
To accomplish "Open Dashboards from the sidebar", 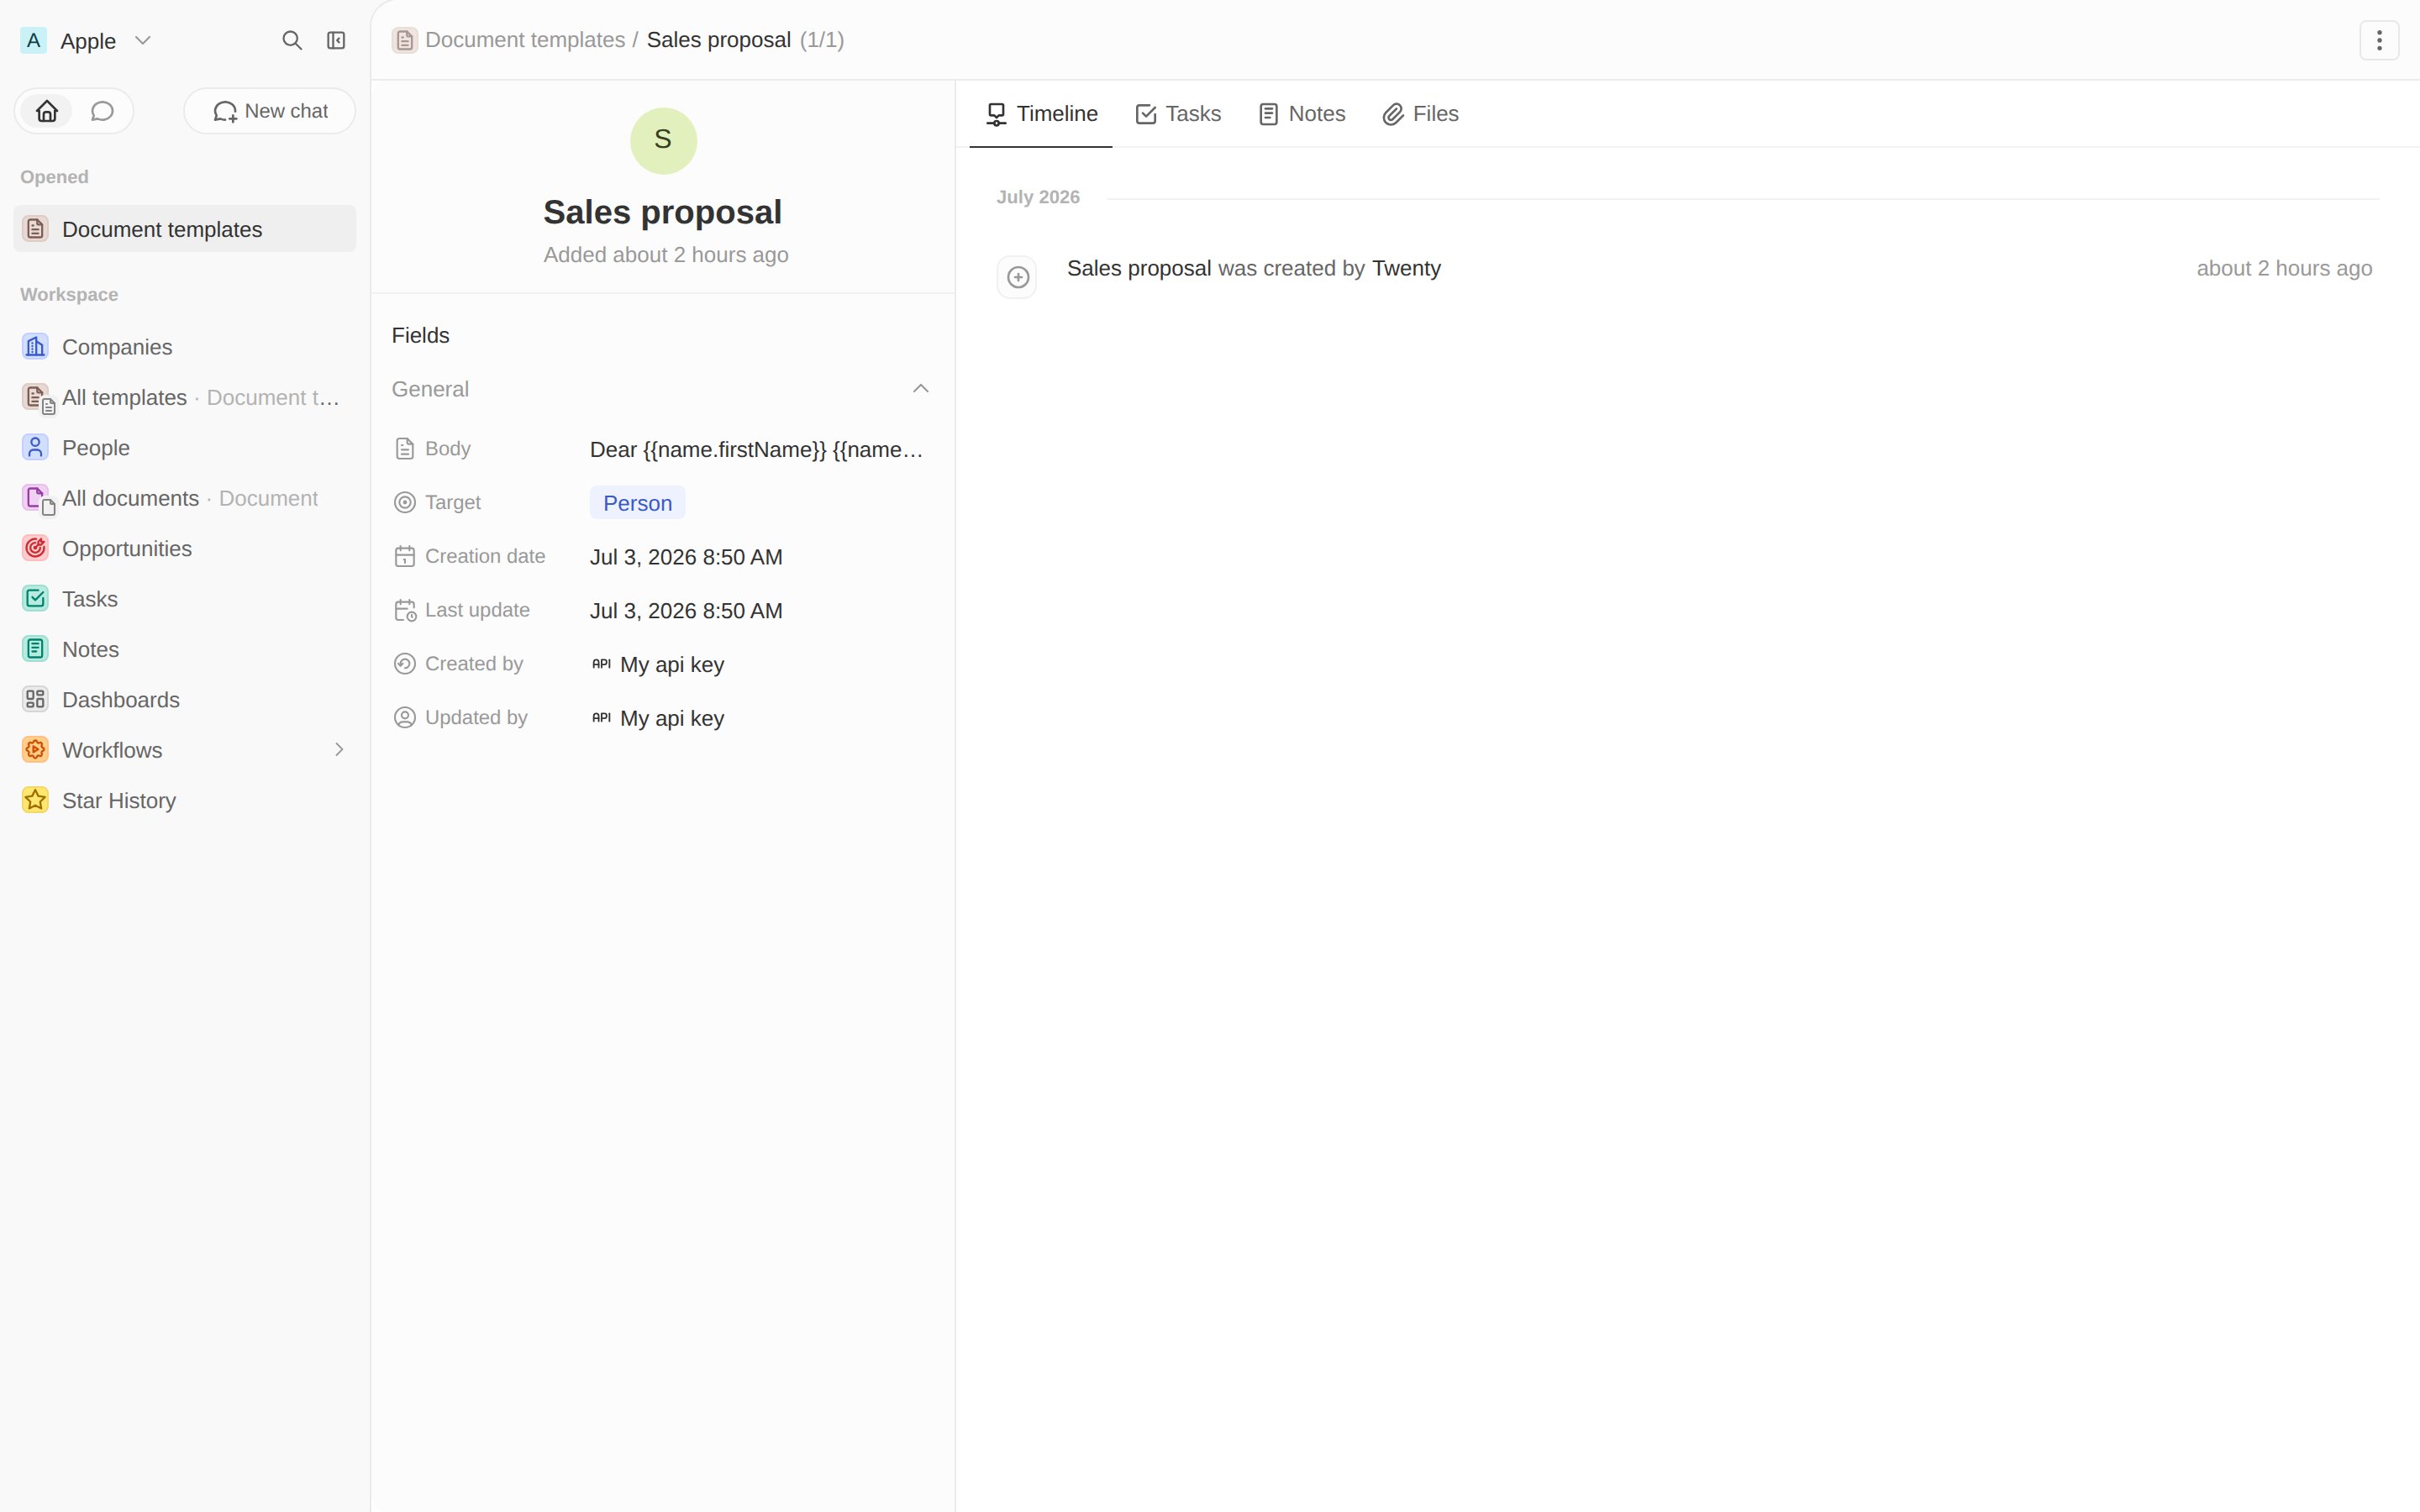I will point(185,700).
